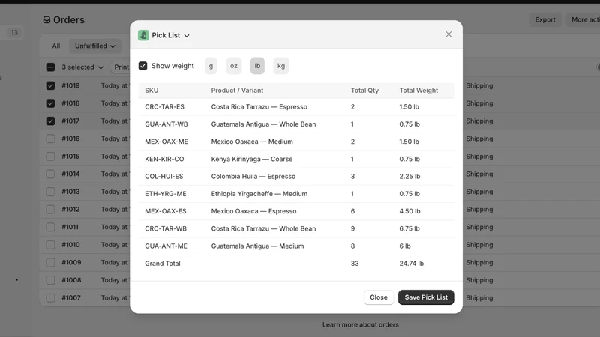Check order #1010 checkbox
Screen dimensions: 600x337
[x=50, y=245]
